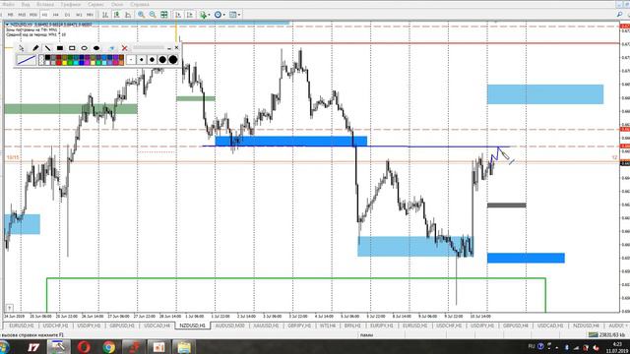Open Google Chrome from taskbar
This screenshot has width=630, height=354.
108,347
